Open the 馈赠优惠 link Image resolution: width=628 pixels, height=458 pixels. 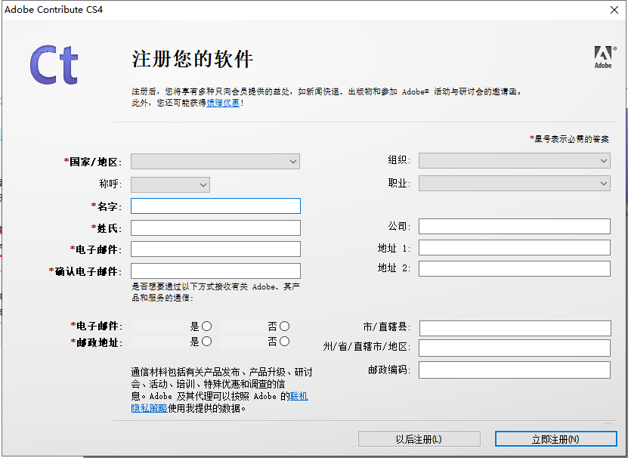click(223, 103)
